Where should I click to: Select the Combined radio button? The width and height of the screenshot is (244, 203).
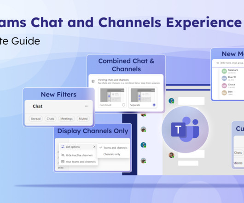[x=123, y=105]
